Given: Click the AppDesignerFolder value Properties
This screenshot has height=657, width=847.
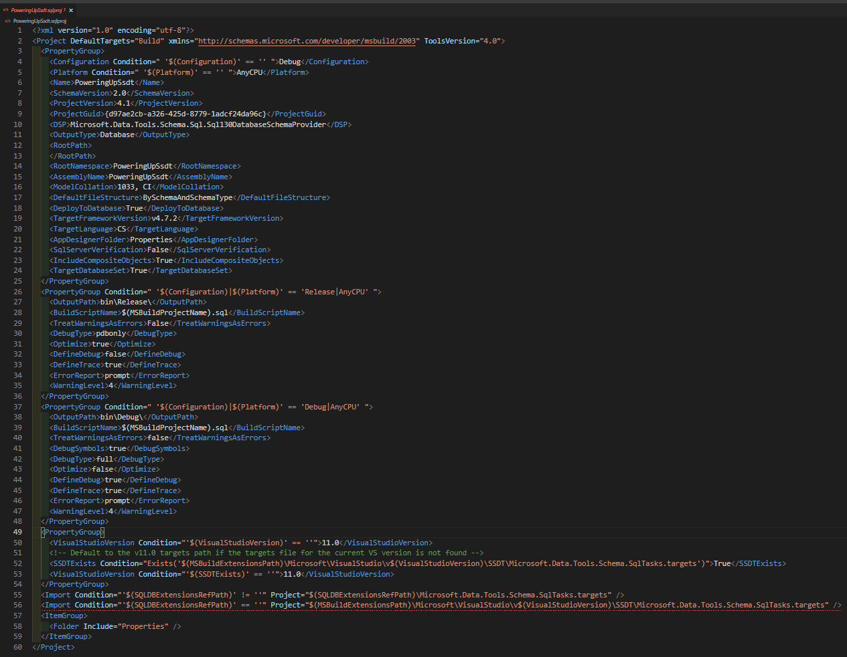Looking at the screenshot, I should (151, 240).
